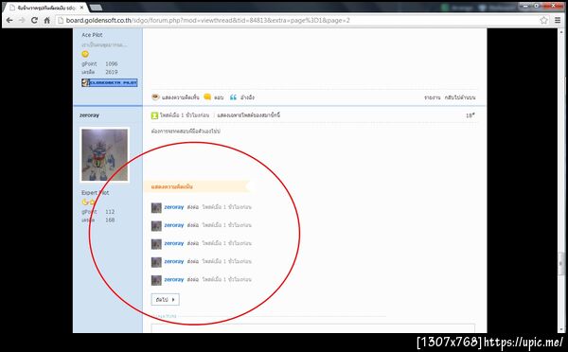Click the gPoint 112 value
Image resolution: width=568 pixels, height=352 pixels.
coord(110,212)
